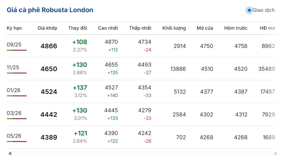The height and width of the screenshot is (167, 281).
Task: Sort by Giá khớp column header
Action: (x=47, y=28)
